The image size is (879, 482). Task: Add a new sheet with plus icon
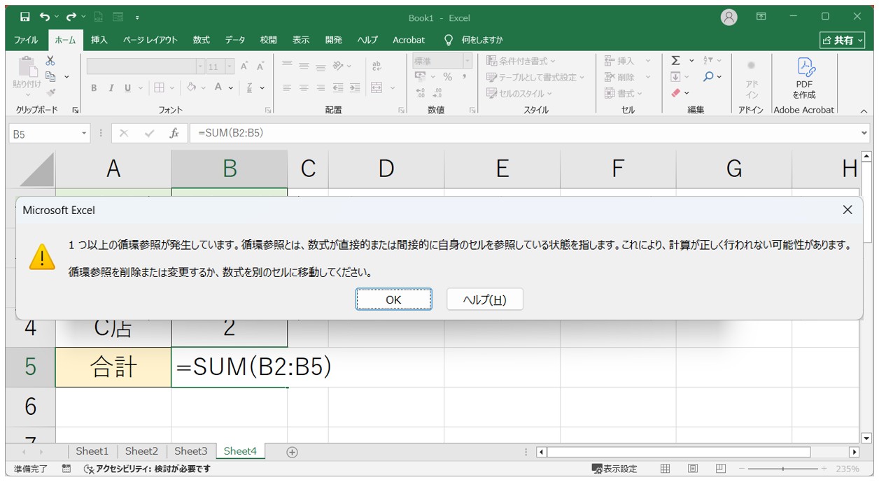click(293, 452)
